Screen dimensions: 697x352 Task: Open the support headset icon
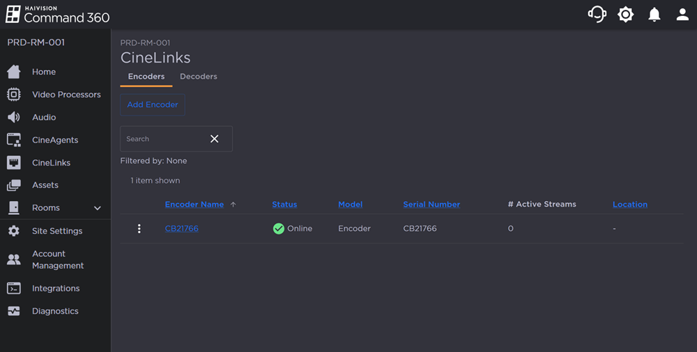[597, 14]
